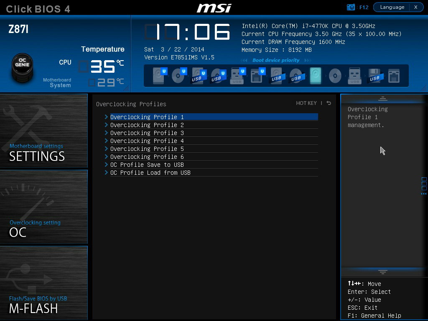Click left arrows beside Boot device priority
428x321 pixels.
click(244, 60)
